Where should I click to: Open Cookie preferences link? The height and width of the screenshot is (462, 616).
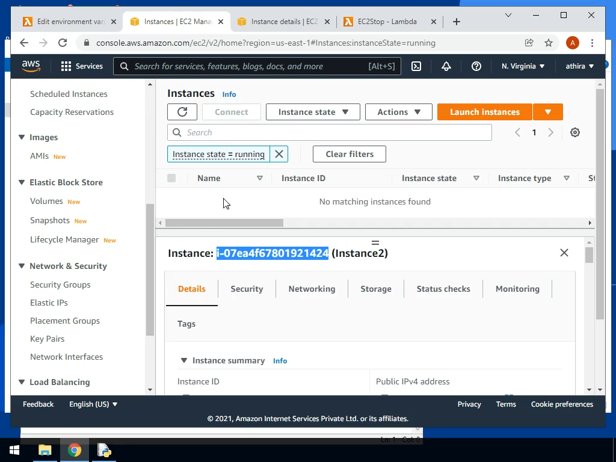tap(562, 404)
